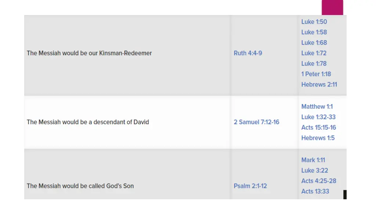
Task: Open the Mark 1:11 verse link
Action: [x=313, y=160]
